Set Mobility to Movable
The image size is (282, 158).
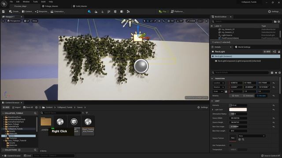pyautogui.click(x=261, y=96)
